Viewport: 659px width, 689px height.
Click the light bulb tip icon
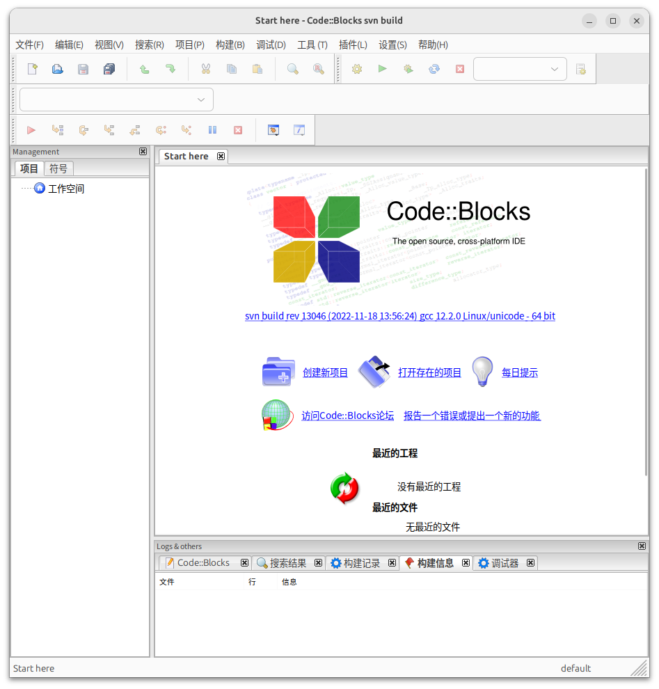coord(482,372)
